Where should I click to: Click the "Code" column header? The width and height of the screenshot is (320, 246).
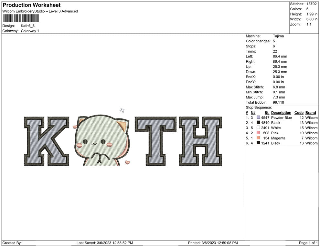coord(299,112)
